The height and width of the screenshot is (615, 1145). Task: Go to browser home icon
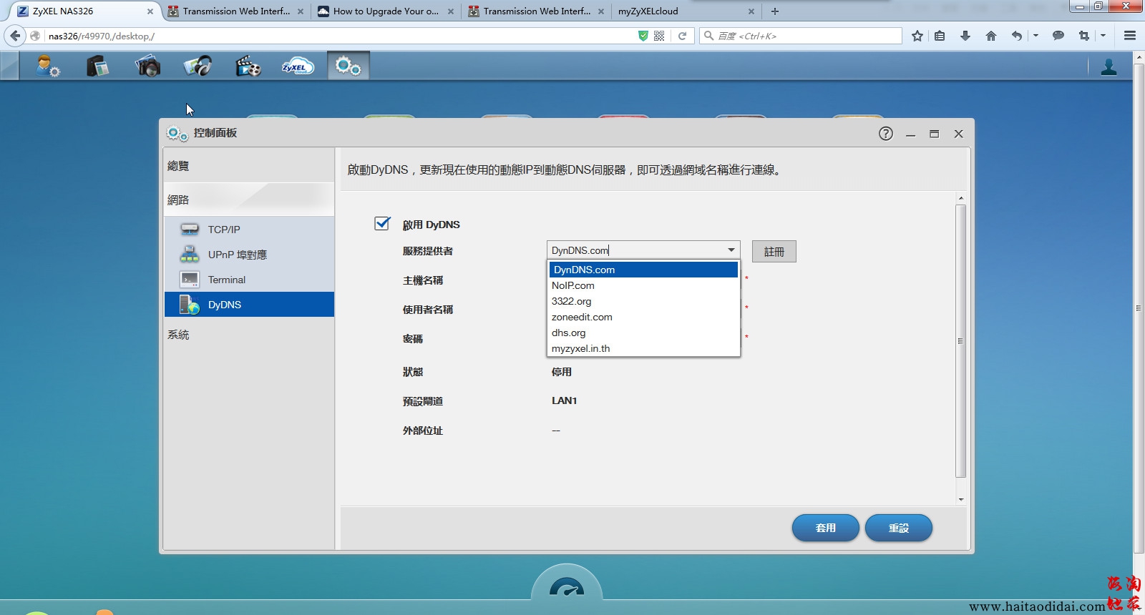[991, 36]
